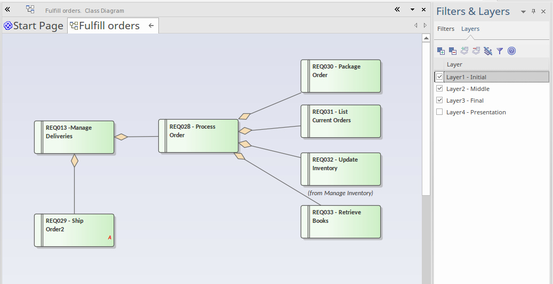Collapse left panel with double chevron

click(x=7, y=10)
